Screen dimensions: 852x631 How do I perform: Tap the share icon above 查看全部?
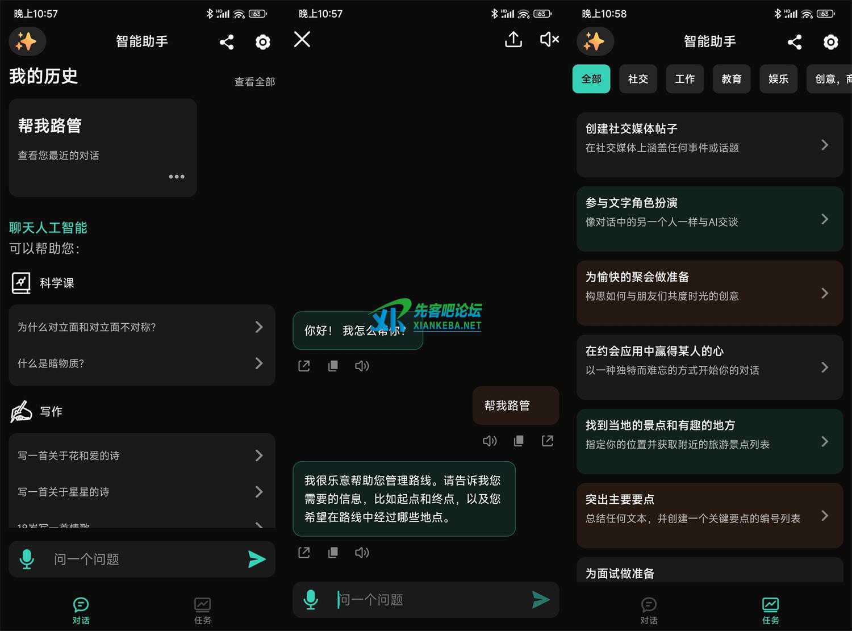[x=227, y=42]
